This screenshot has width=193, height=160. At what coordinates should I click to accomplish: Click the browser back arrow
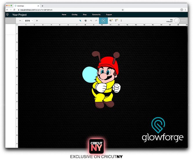click(x=7, y=10)
